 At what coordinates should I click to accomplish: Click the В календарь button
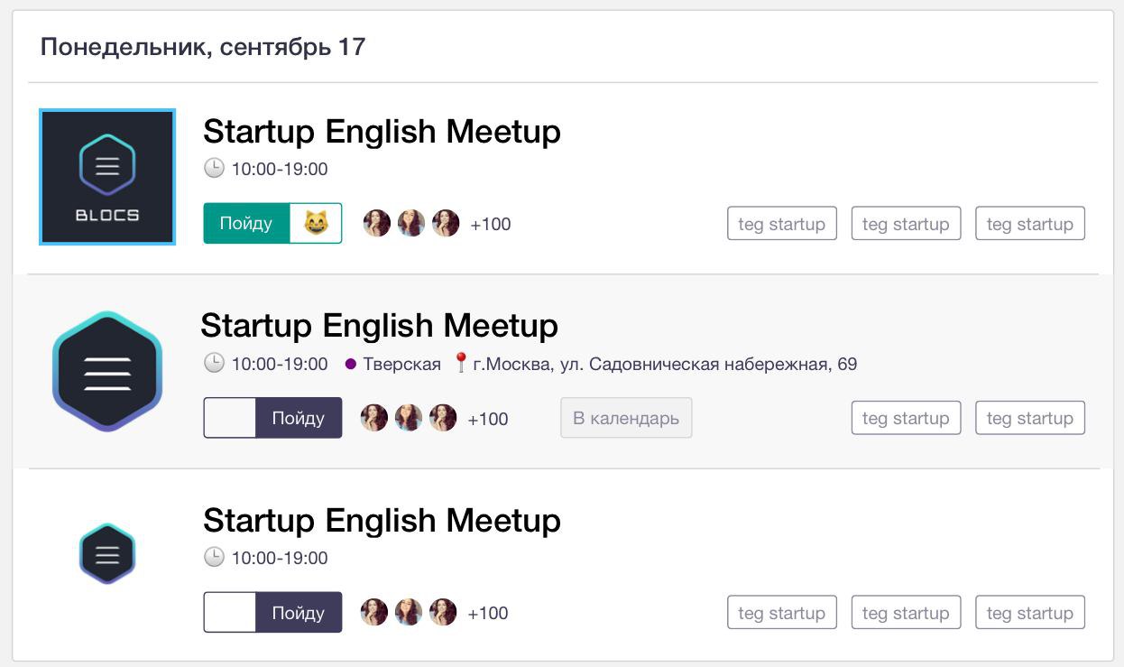626,418
